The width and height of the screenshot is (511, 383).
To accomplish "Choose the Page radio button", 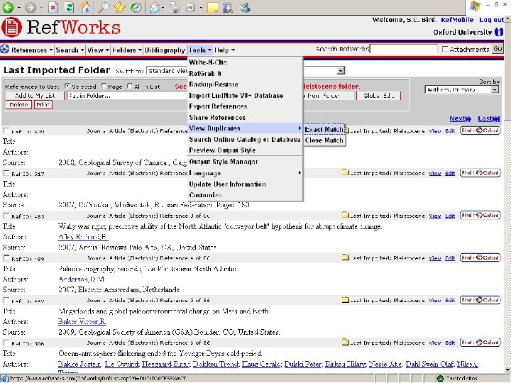I will point(104,86).
